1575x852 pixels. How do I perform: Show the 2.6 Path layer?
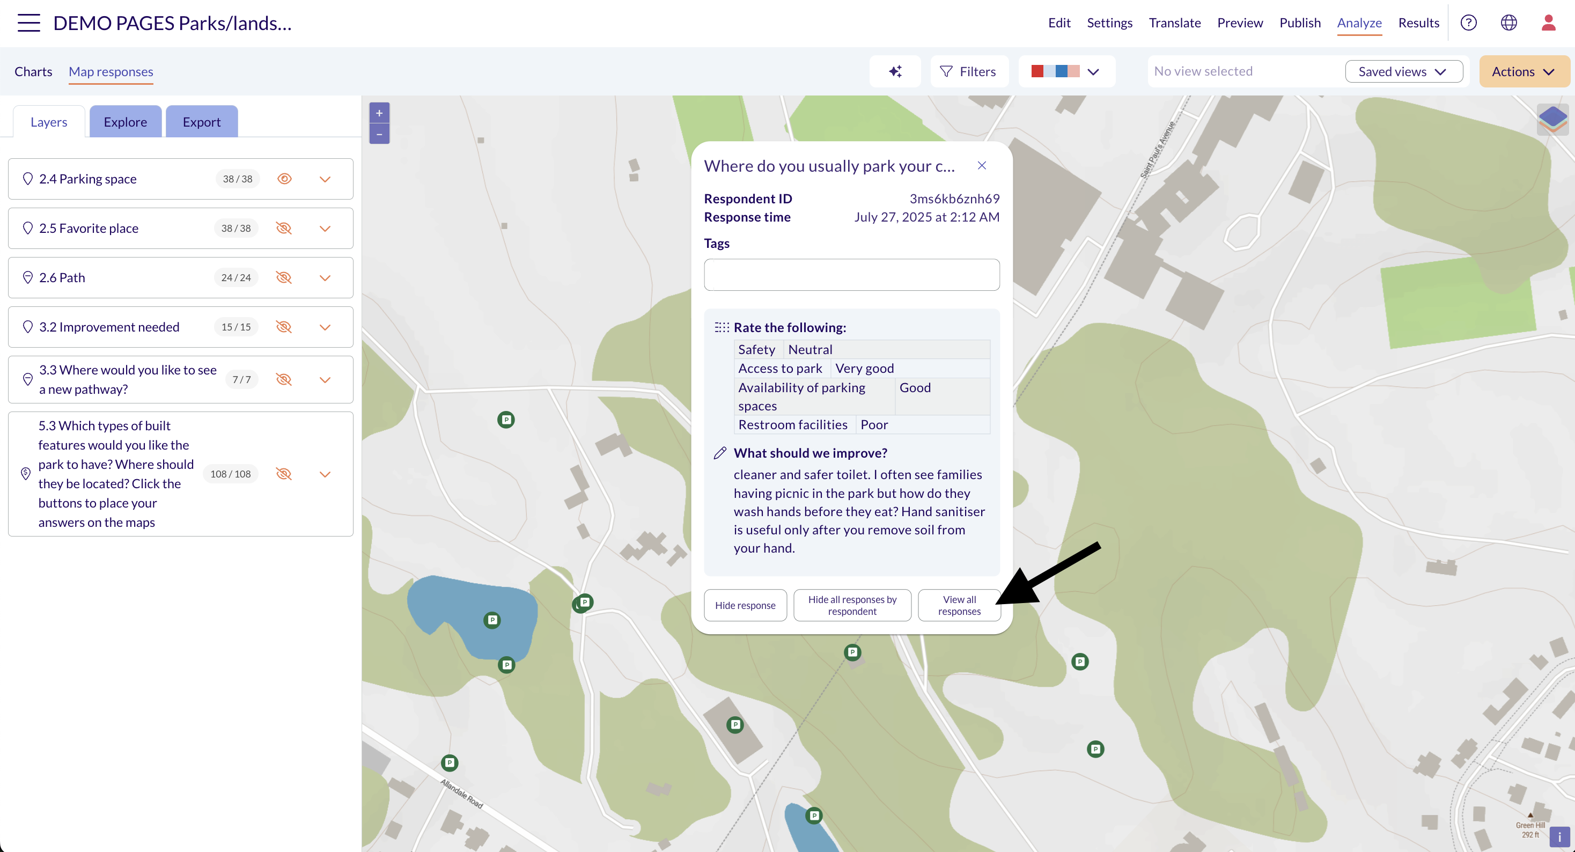click(x=284, y=278)
